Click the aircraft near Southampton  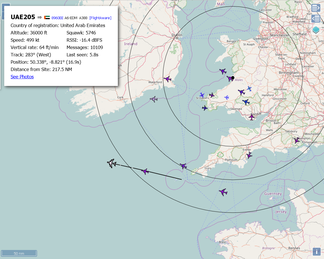[297, 140]
